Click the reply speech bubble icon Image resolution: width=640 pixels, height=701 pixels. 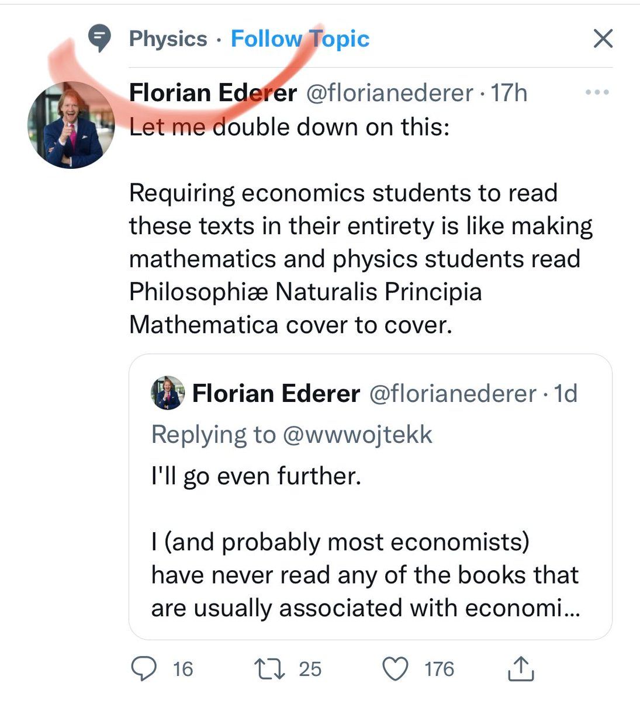pyautogui.click(x=143, y=669)
